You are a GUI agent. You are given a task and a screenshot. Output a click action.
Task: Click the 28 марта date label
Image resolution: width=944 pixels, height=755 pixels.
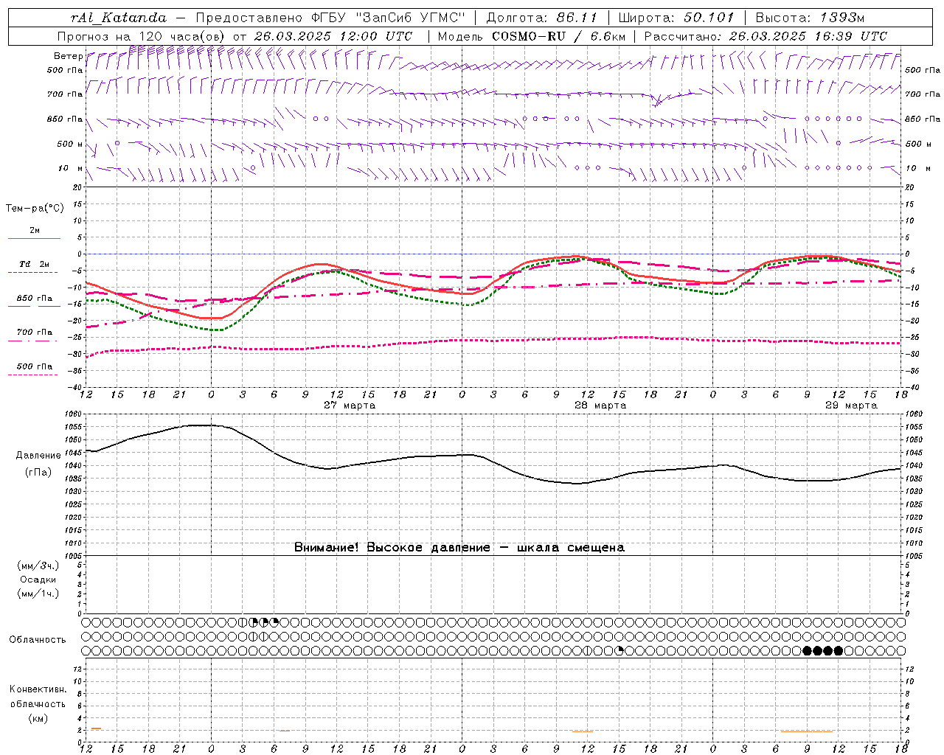coord(600,406)
